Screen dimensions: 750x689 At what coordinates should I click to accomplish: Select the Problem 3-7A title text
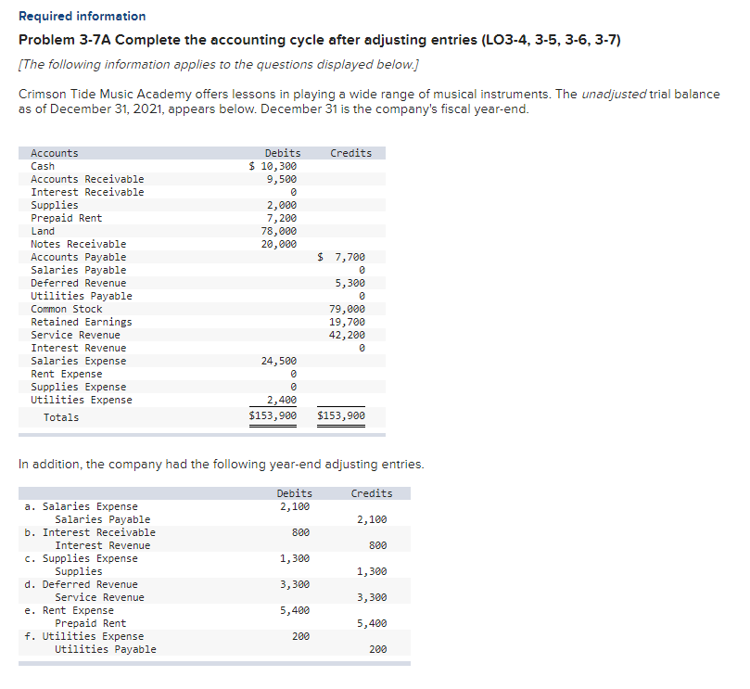click(320, 40)
